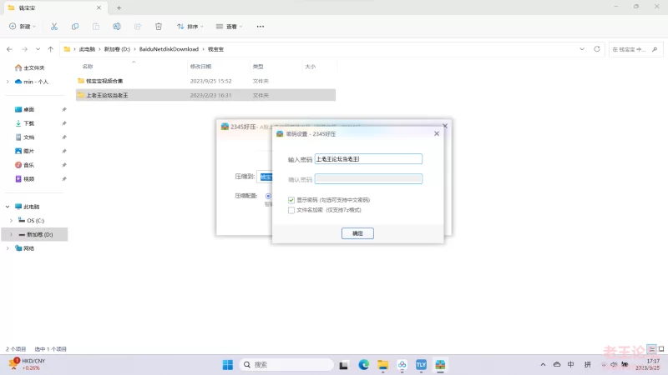
Task: Click the Cut scissors icon in toolbar
Action: click(x=54, y=27)
